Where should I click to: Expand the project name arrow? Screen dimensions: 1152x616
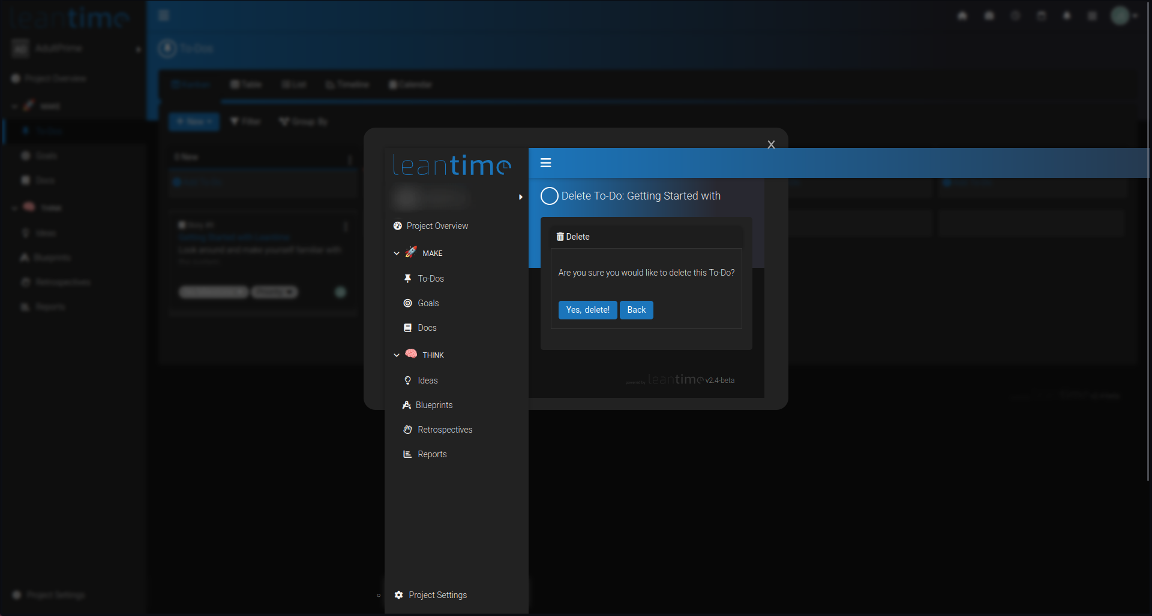tap(520, 197)
